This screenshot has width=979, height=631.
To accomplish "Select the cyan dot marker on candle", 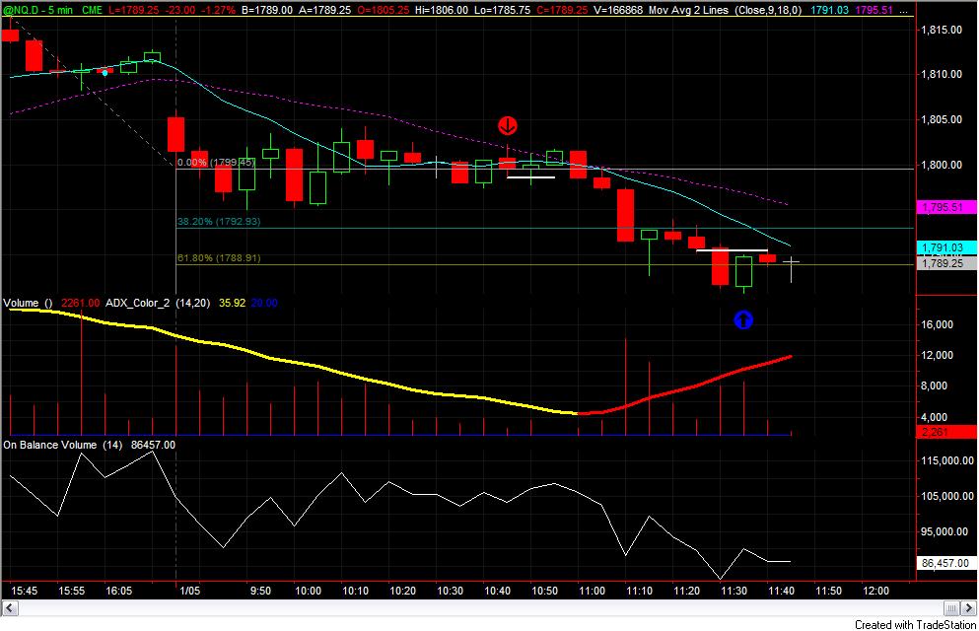I will pos(105,72).
